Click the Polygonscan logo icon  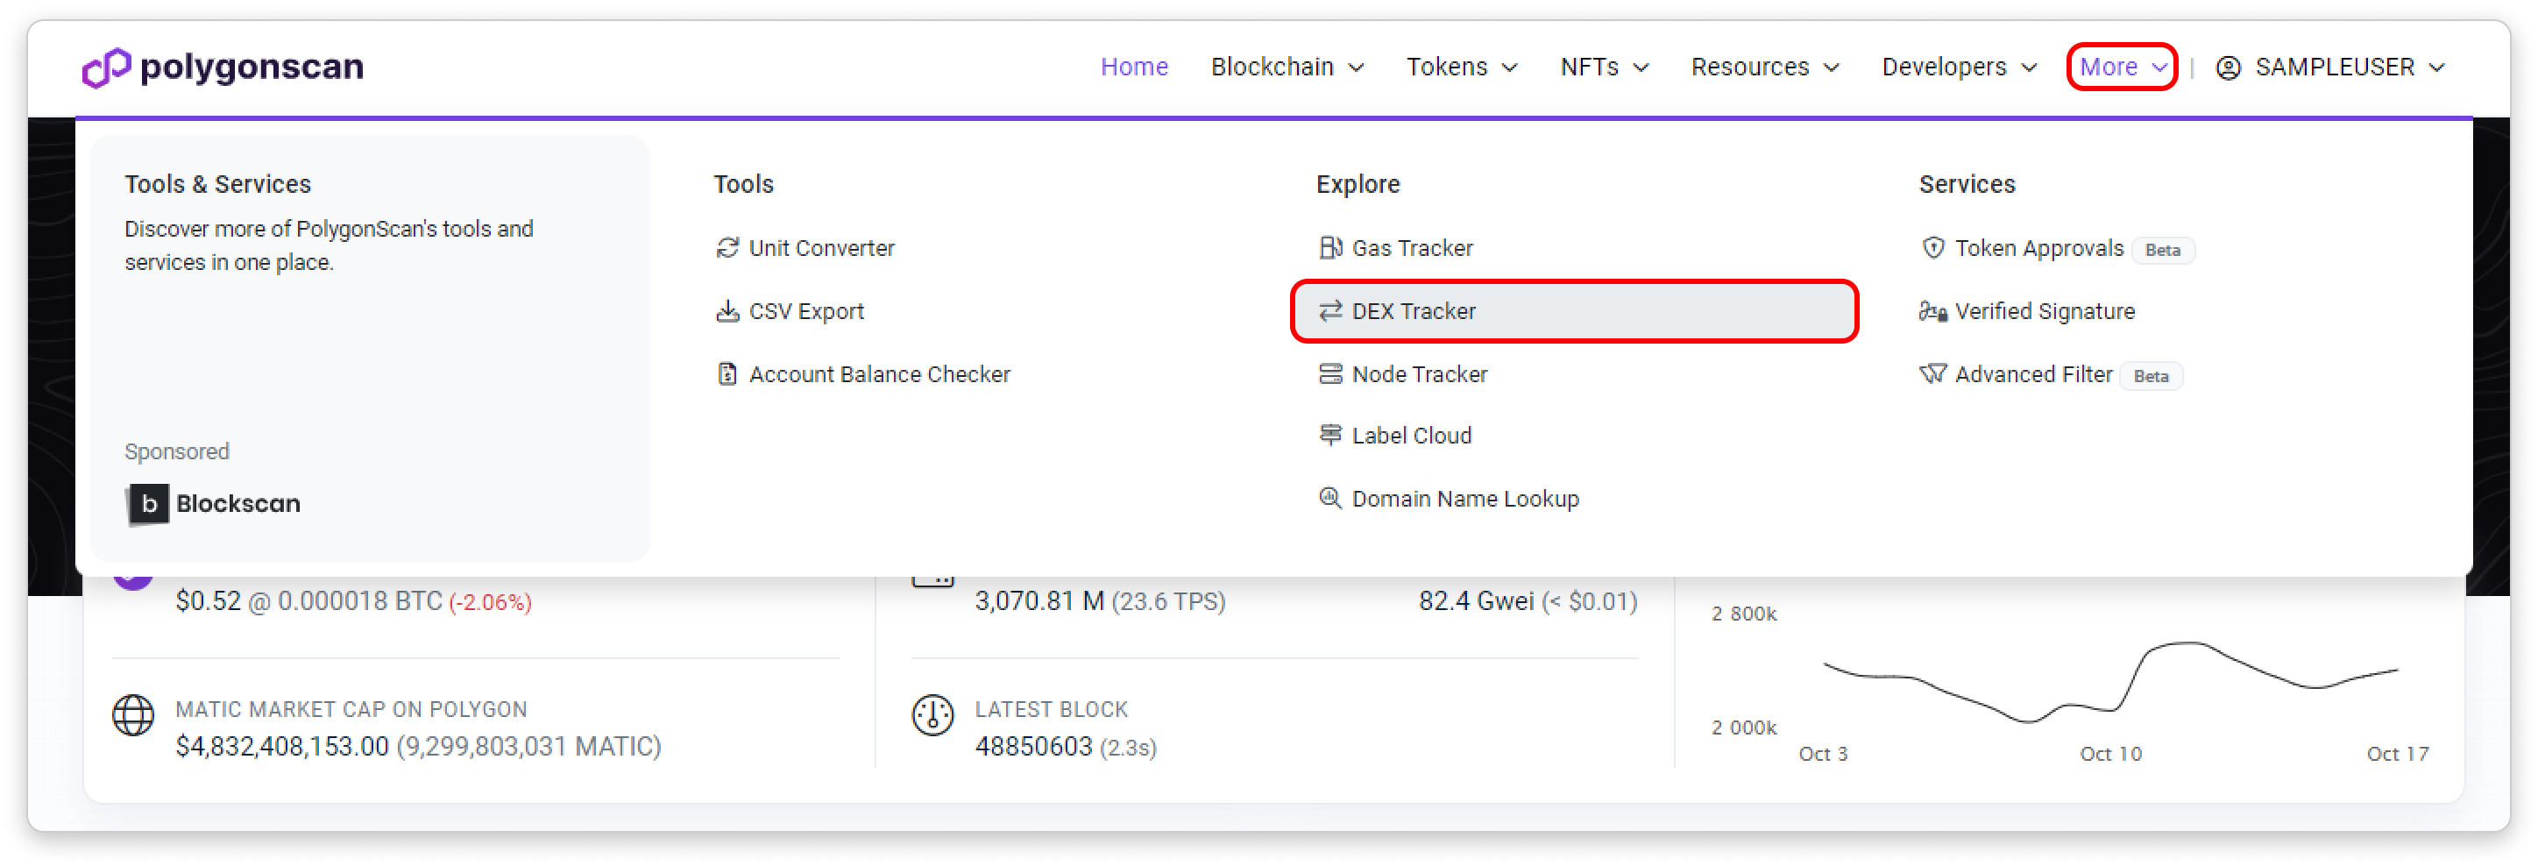pyautogui.click(x=105, y=68)
